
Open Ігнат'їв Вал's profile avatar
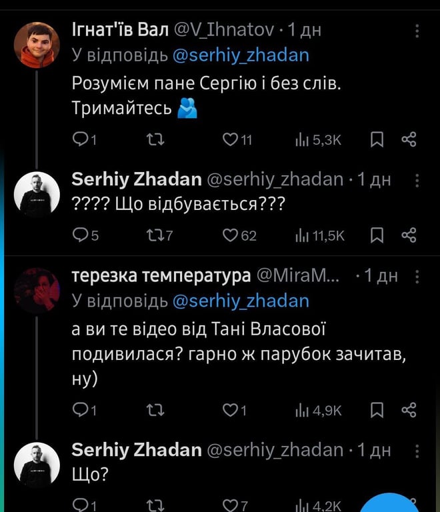(x=37, y=45)
